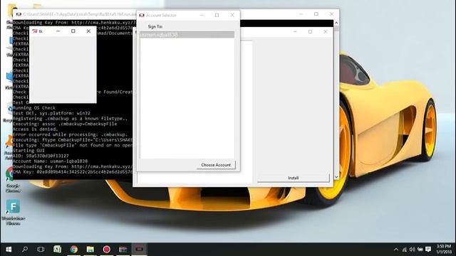Open Task View from the taskbar

coord(41,250)
